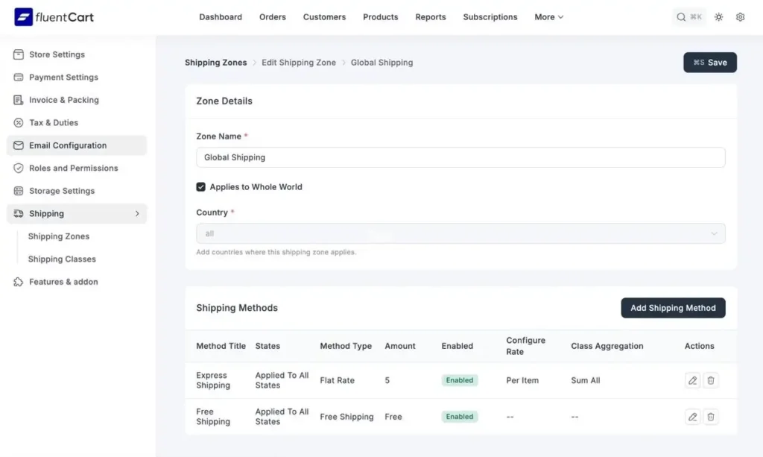This screenshot has width=763, height=457.
Task: Open Shipping Classes in the sidebar
Action: point(62,259)
